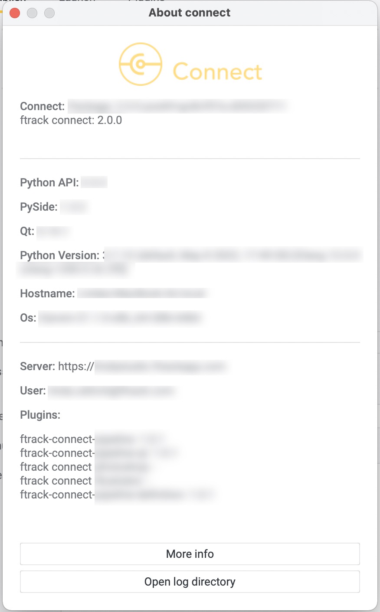
Task: Close the About connect window
Action: click(15, 13)
